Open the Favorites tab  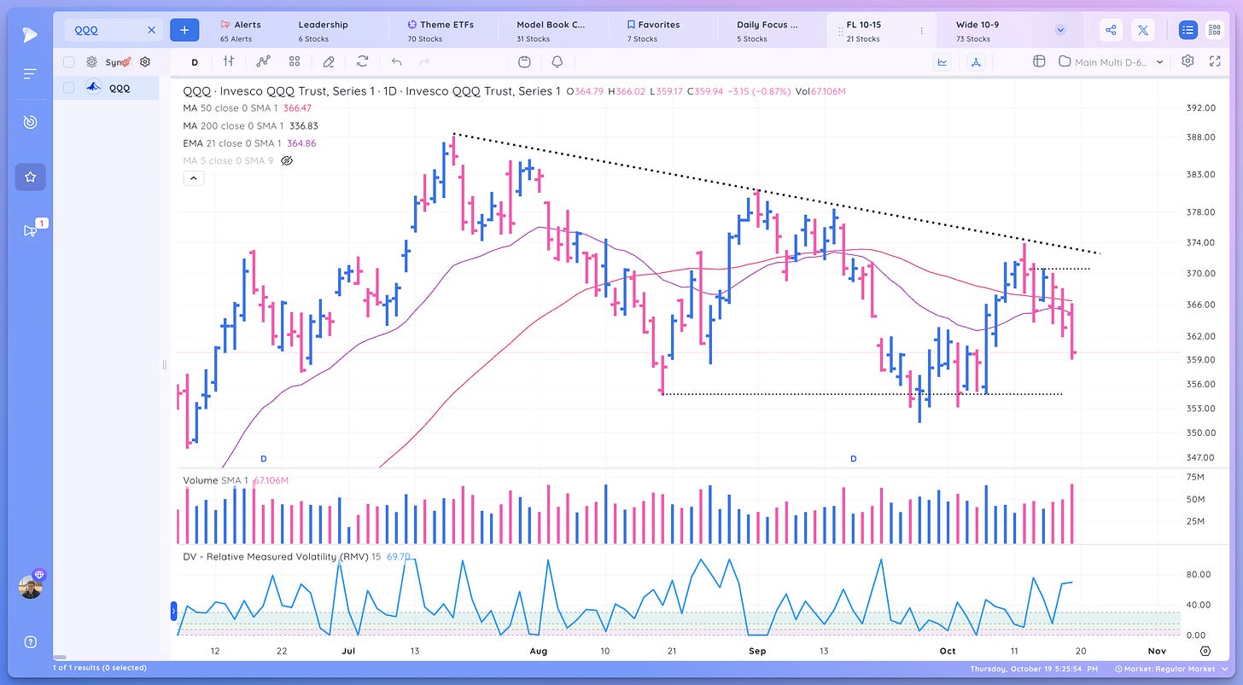pyautogui.click(x=653, y=31)
